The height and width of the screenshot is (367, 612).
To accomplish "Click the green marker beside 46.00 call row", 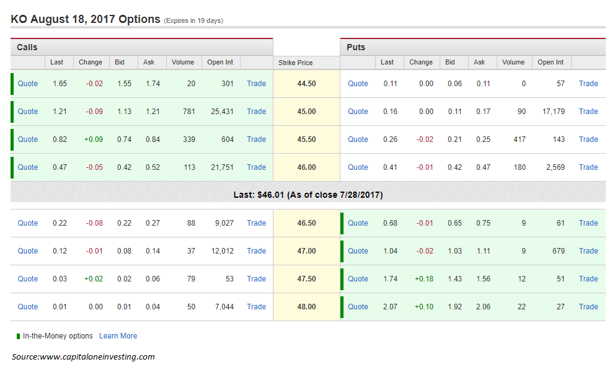I will point(12,167).
